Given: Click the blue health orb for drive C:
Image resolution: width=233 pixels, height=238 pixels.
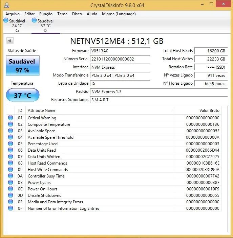Looking at the screenshot, I should pos(6,20).
